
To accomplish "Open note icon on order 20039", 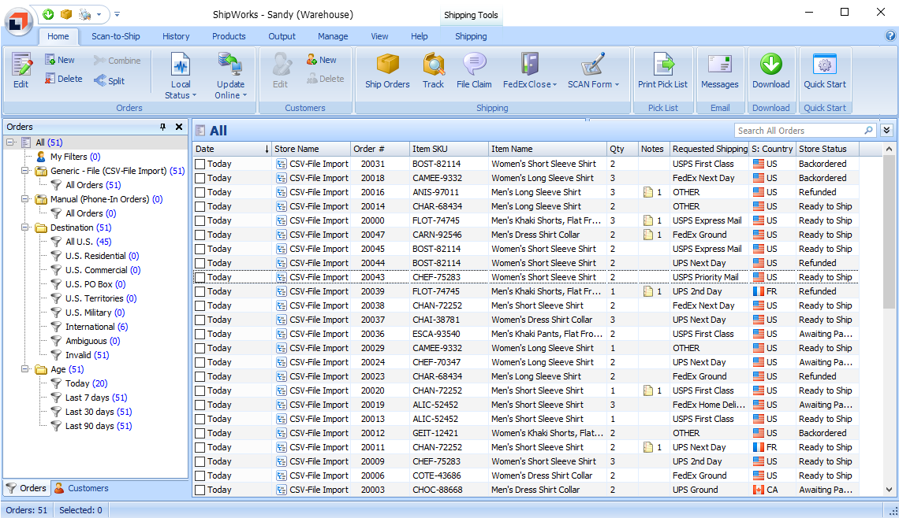I will (648, 291).
